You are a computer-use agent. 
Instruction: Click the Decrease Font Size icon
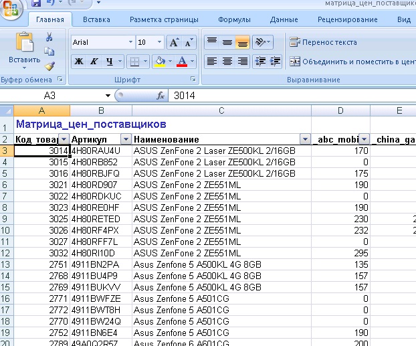tap(189, 42)
